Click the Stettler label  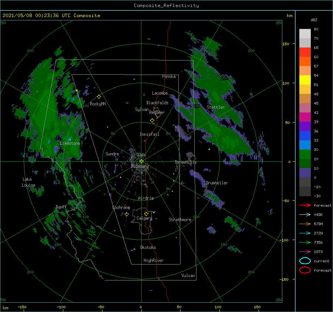[x=216, y=107]
